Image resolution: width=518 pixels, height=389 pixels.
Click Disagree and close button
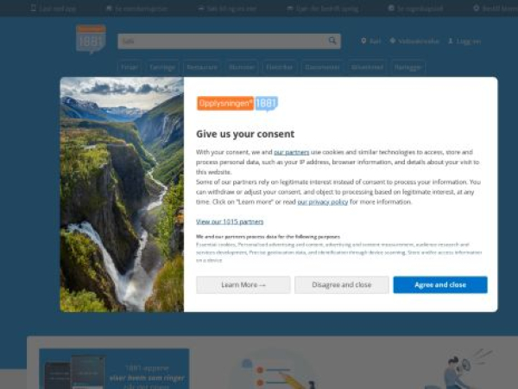pos(342,284)
